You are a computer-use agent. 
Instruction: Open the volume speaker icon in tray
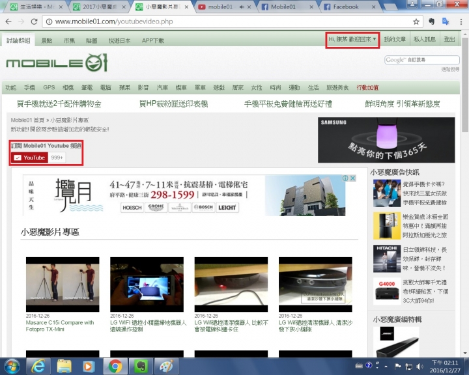pos(419,367)
